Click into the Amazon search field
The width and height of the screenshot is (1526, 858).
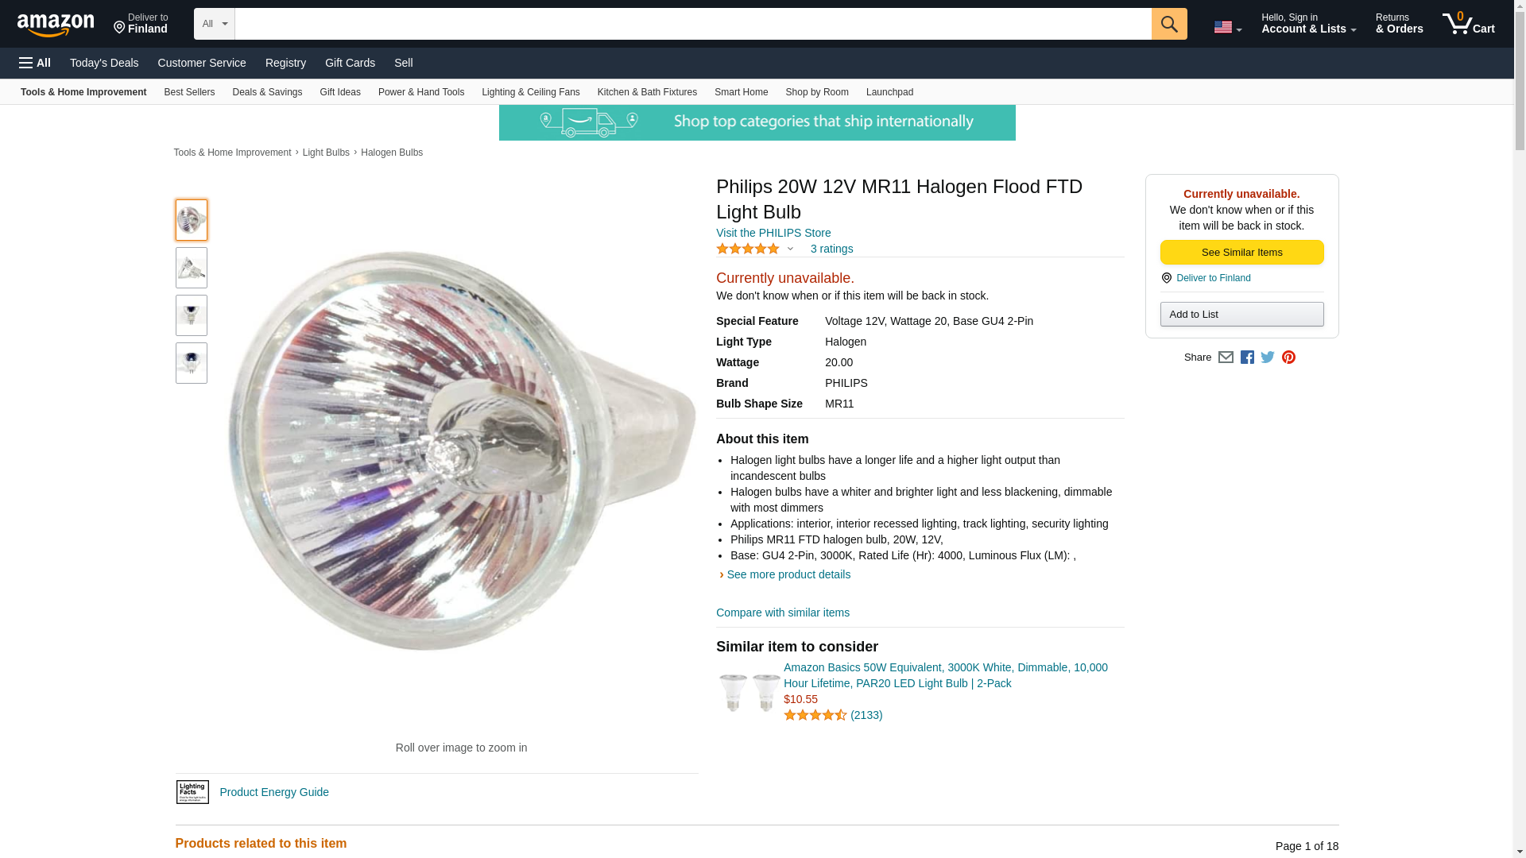(x=692, y=24)
